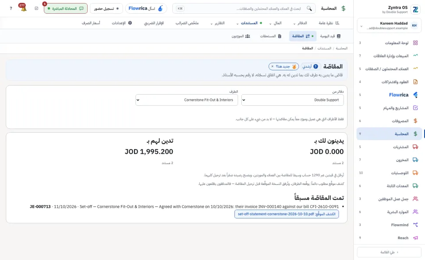Screen dimensions: 425x260
Task: Click the المحادثة المباشرة live chat button
Action: pos(66,8)
